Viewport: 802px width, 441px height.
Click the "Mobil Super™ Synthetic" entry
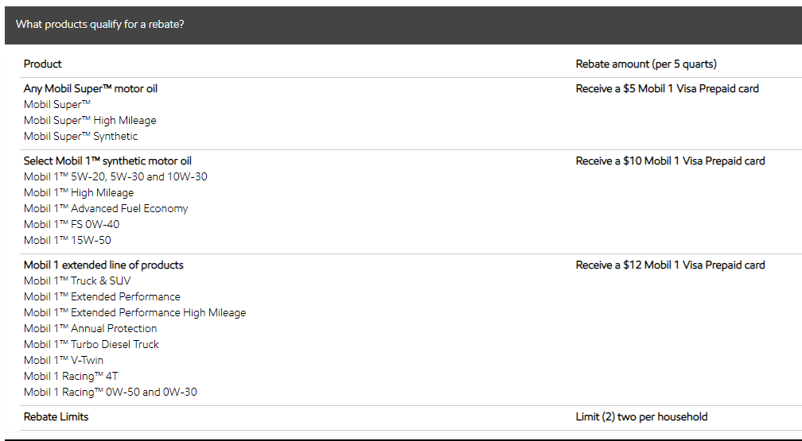pos(80,137)
